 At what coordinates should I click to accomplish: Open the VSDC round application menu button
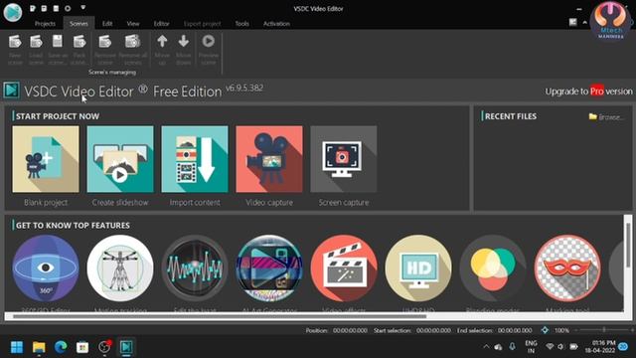click(x=13, y=12)
